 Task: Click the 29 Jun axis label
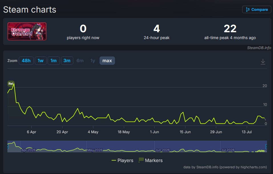216,132
